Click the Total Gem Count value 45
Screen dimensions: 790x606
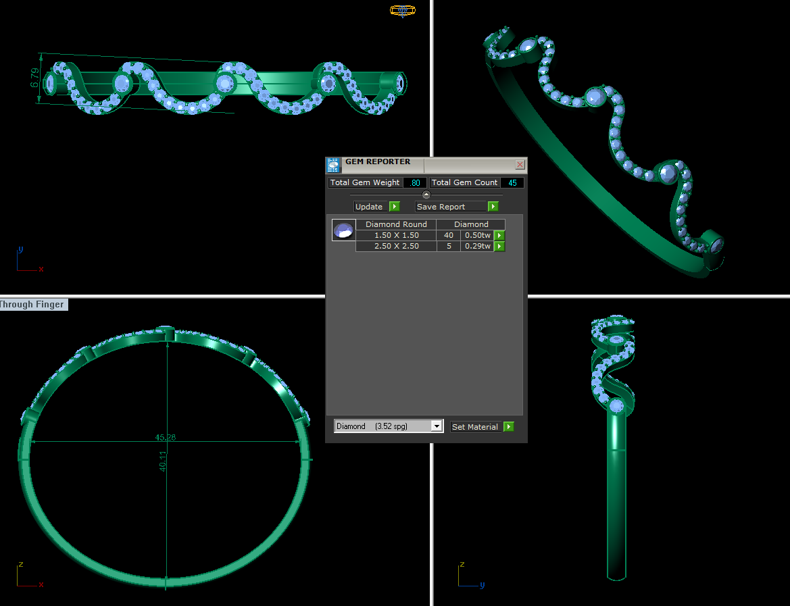coord(512,183)
